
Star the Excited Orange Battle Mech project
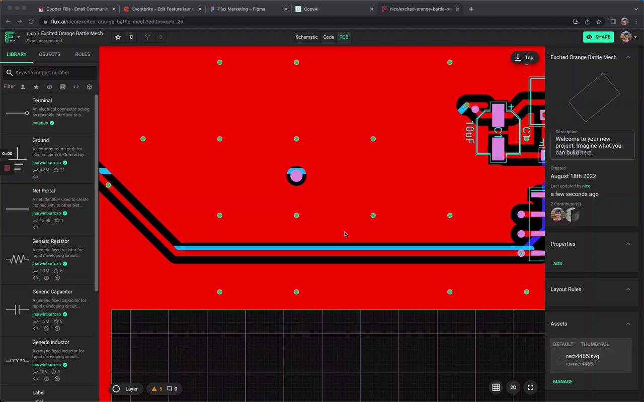[x=118, y=37]
